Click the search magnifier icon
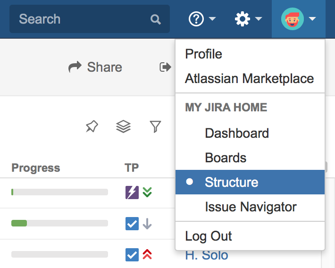The image size is (335, 268). 155,19
